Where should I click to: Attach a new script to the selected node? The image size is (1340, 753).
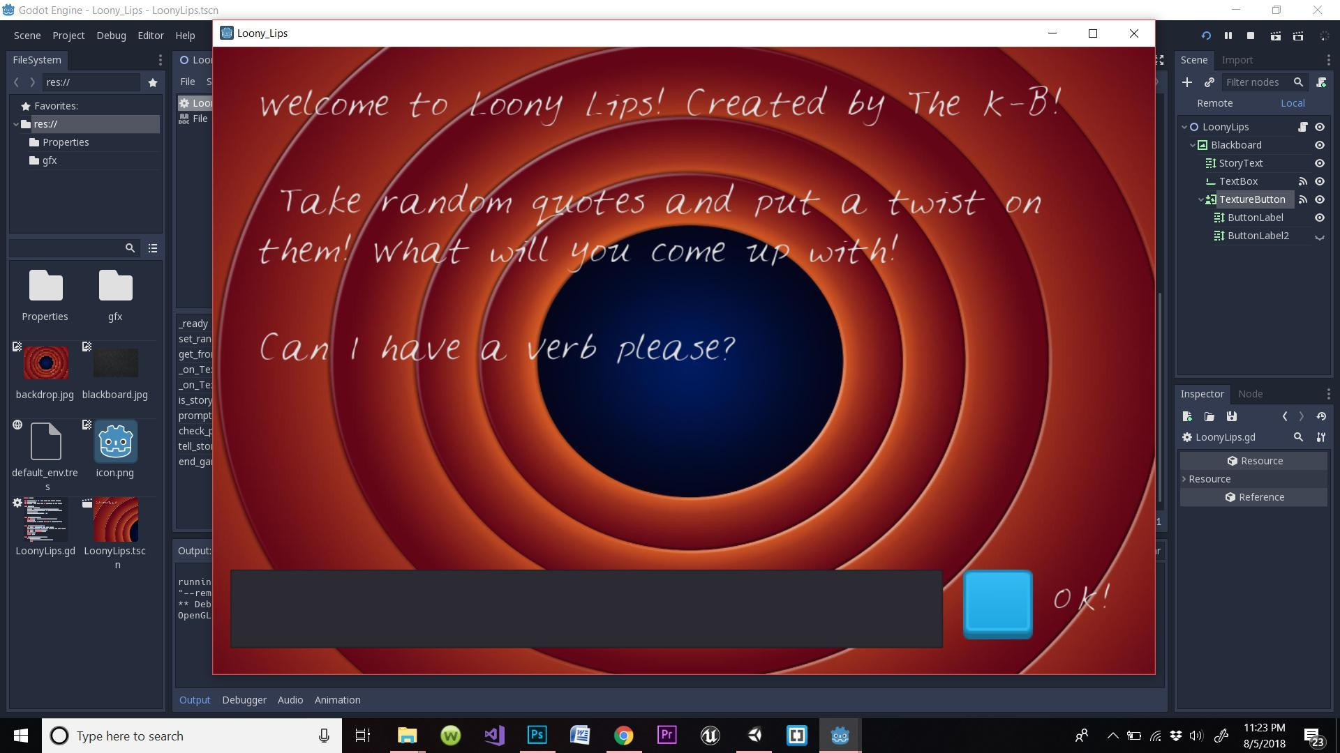coord(1321,82)
